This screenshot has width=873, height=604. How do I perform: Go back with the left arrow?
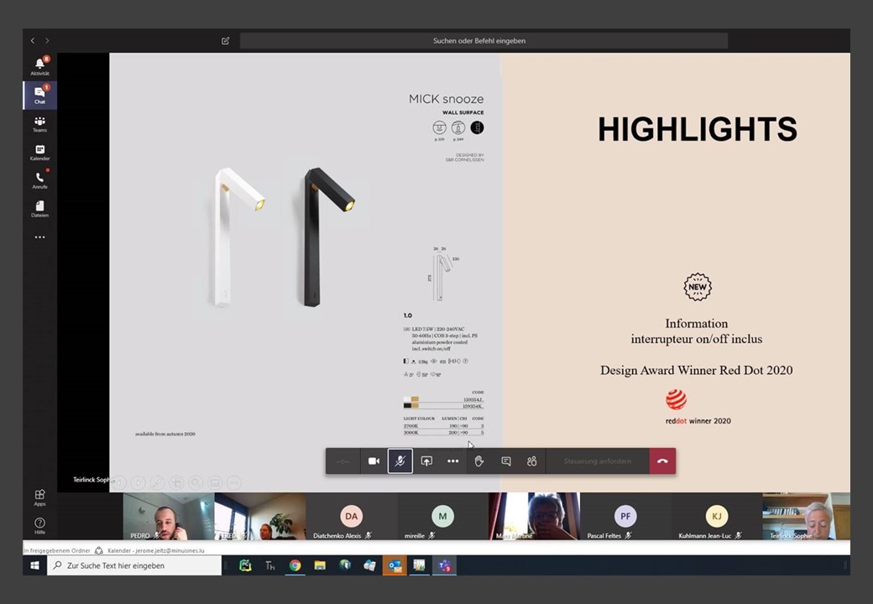33,40
